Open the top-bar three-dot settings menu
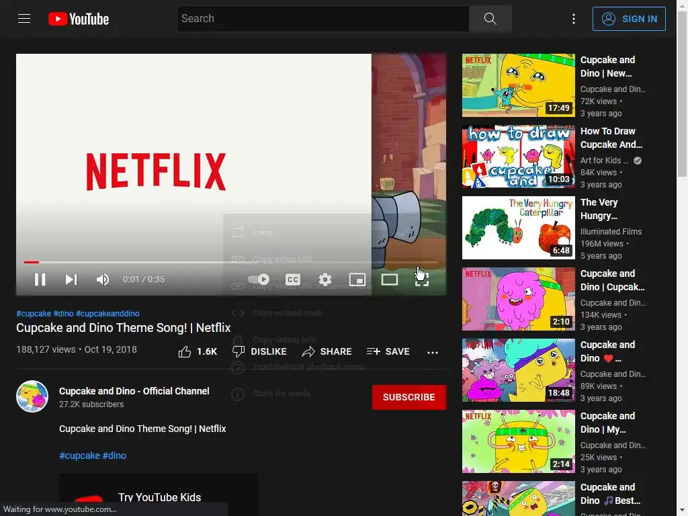688x516 pixels. [x=574, y=19]
